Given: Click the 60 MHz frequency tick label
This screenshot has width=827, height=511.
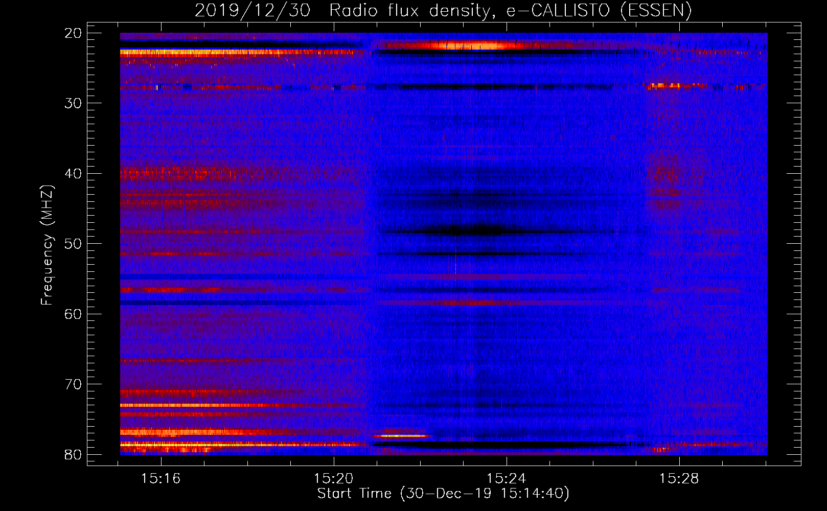Looking at the screenshot, I should coord(73,314).
